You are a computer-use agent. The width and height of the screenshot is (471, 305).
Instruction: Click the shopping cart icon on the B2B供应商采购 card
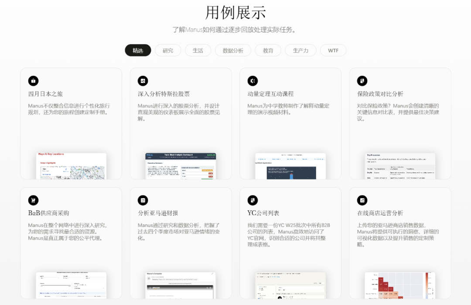[33, 200]
